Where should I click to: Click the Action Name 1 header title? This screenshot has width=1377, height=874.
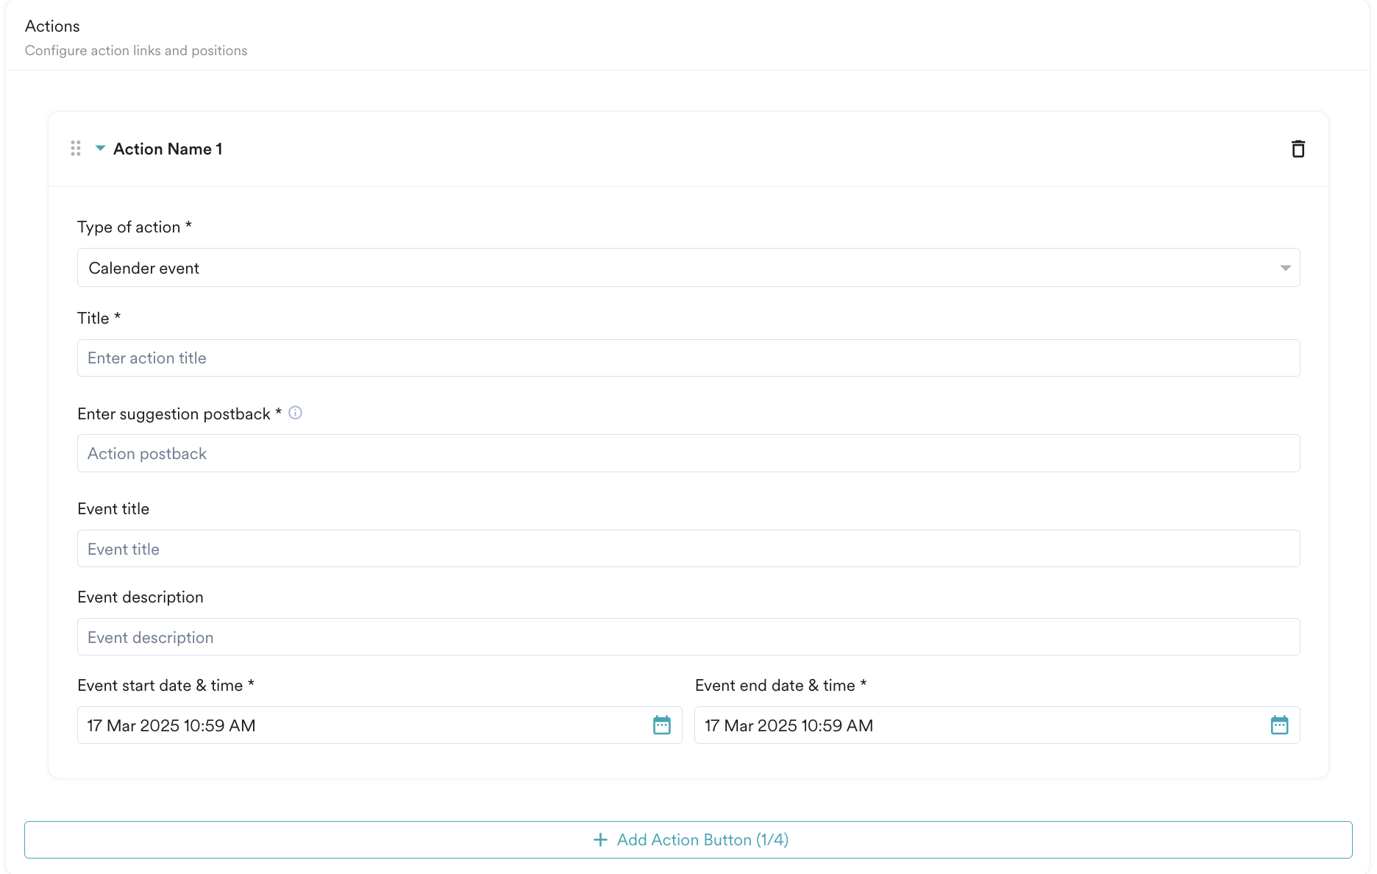click(x=168, y=149)
